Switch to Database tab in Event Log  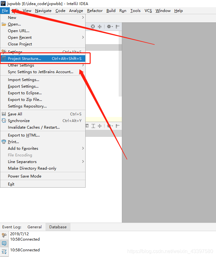tap(58, 227)
